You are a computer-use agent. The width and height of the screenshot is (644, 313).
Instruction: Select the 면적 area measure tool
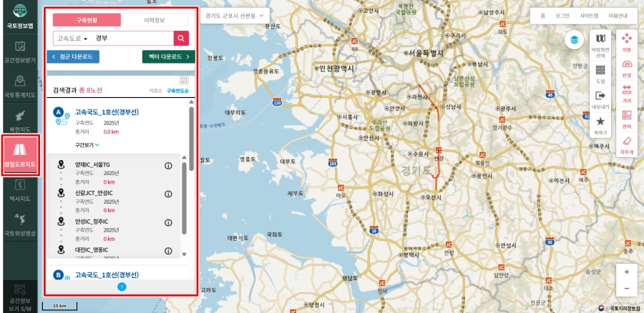click(626, 119)
